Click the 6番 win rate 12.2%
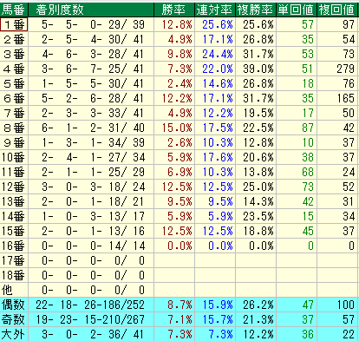 click(x=177, y=98)
